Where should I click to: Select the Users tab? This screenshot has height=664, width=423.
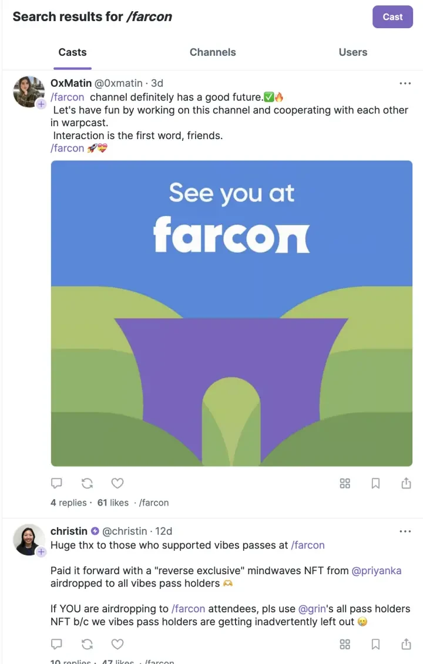point(352,52)
